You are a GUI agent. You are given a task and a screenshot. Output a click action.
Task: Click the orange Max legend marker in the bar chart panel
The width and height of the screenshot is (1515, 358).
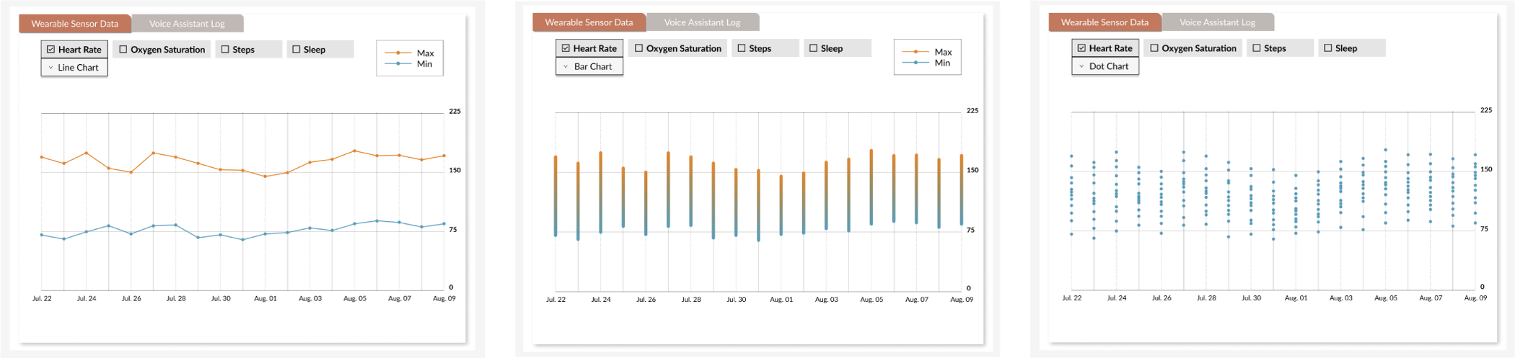tap(915, 52)
